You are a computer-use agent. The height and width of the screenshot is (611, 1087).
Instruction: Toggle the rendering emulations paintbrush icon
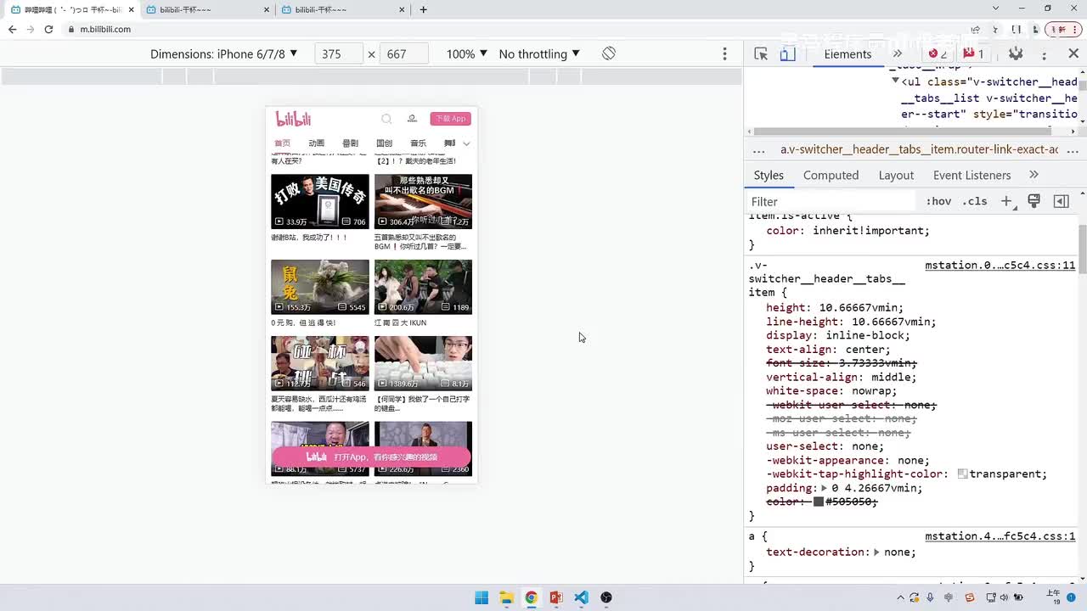coord(1033,201)
